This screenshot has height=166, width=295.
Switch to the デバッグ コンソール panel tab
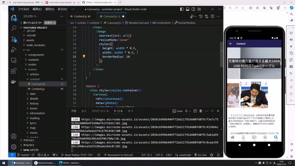coord(100,111)
